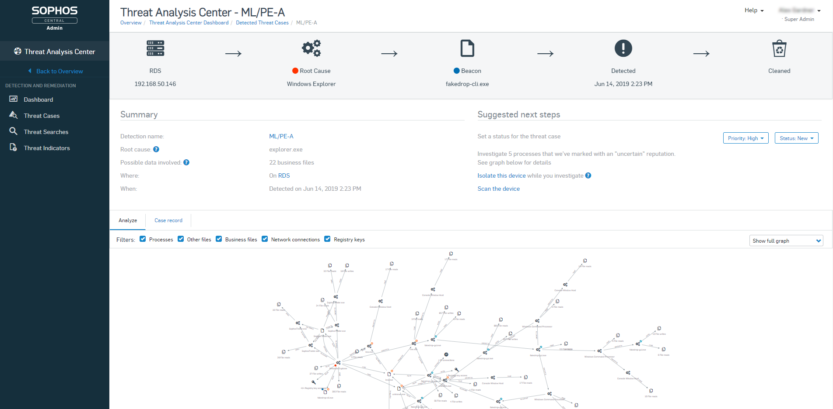Select the Windows Explorer root cause node in graph
Viewport: 833px width, 409px height.
tap(338, 363)
